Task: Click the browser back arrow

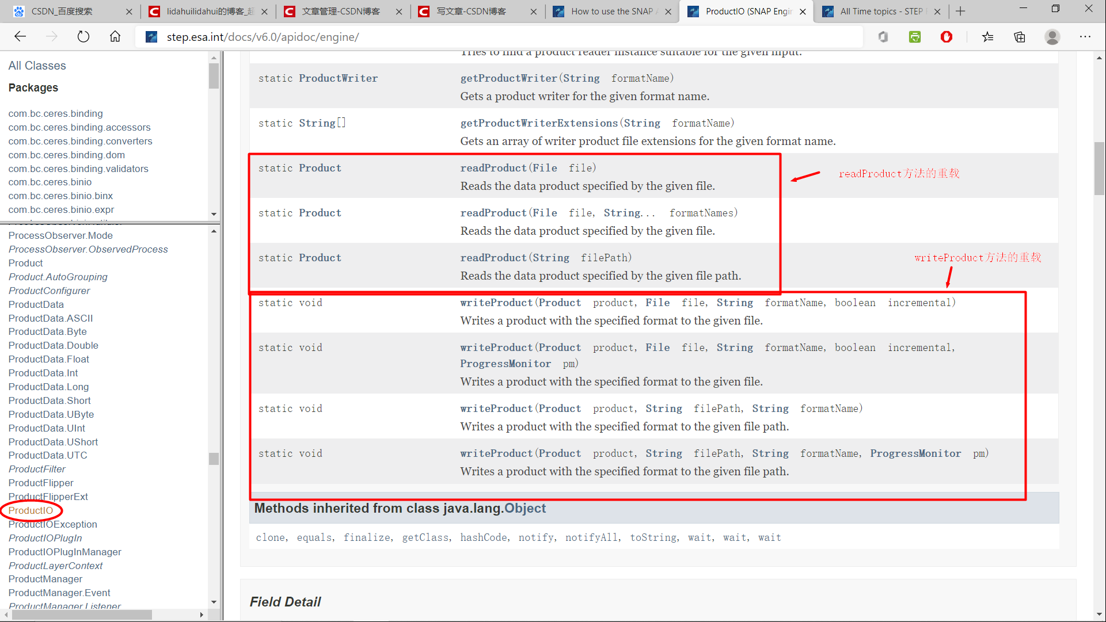Action: click(20, 37)
